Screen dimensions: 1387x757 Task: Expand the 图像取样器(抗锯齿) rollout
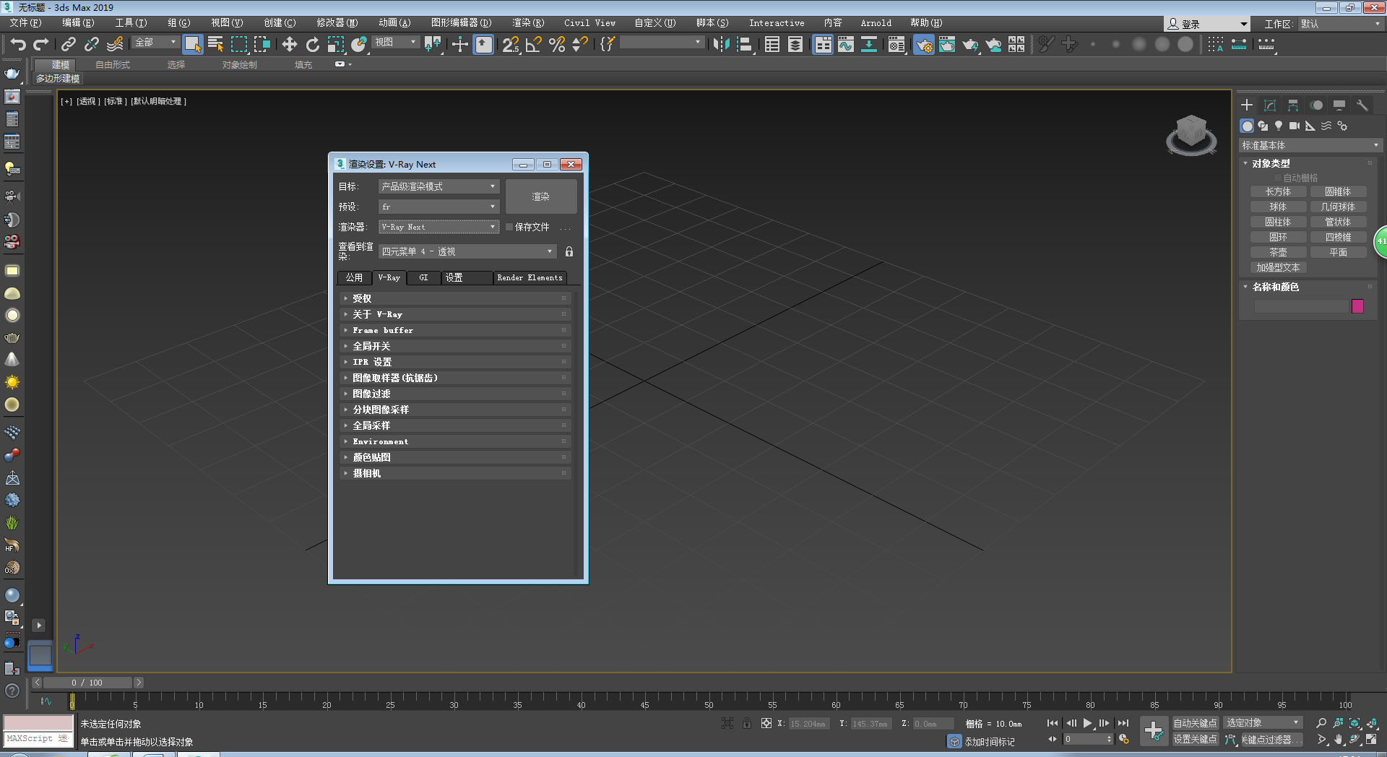point(455,378)
